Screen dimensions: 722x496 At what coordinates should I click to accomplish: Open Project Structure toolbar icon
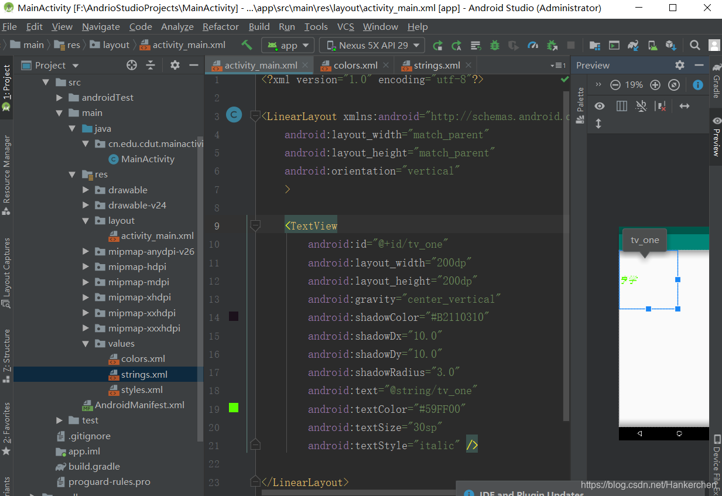pyautogui.click(x=595, y=45)
